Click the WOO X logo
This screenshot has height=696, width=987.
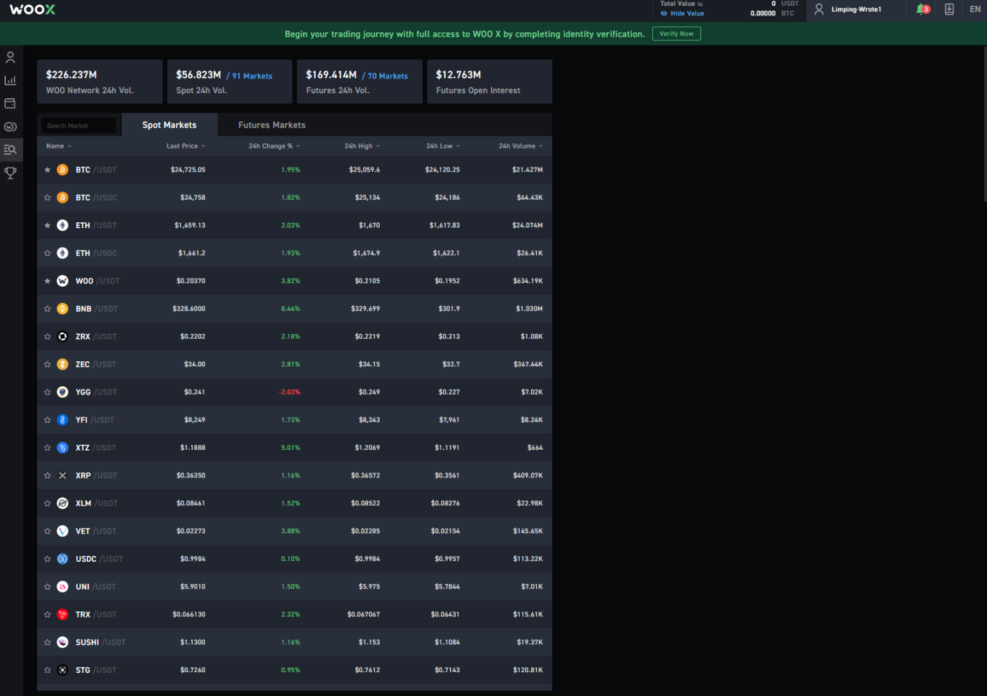tap(33, 10)
